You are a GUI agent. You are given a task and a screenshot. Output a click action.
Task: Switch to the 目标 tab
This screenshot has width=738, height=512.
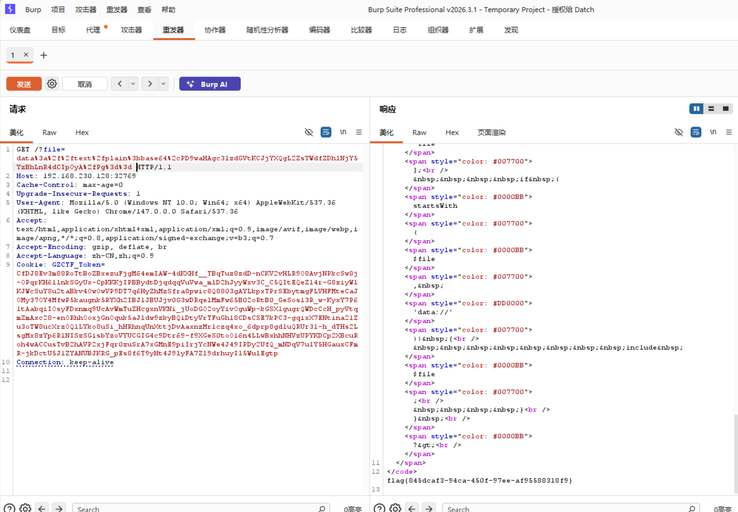click(x=58, y=30)
